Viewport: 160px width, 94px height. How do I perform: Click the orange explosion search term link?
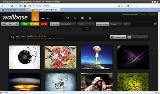[x=40, y=36]
